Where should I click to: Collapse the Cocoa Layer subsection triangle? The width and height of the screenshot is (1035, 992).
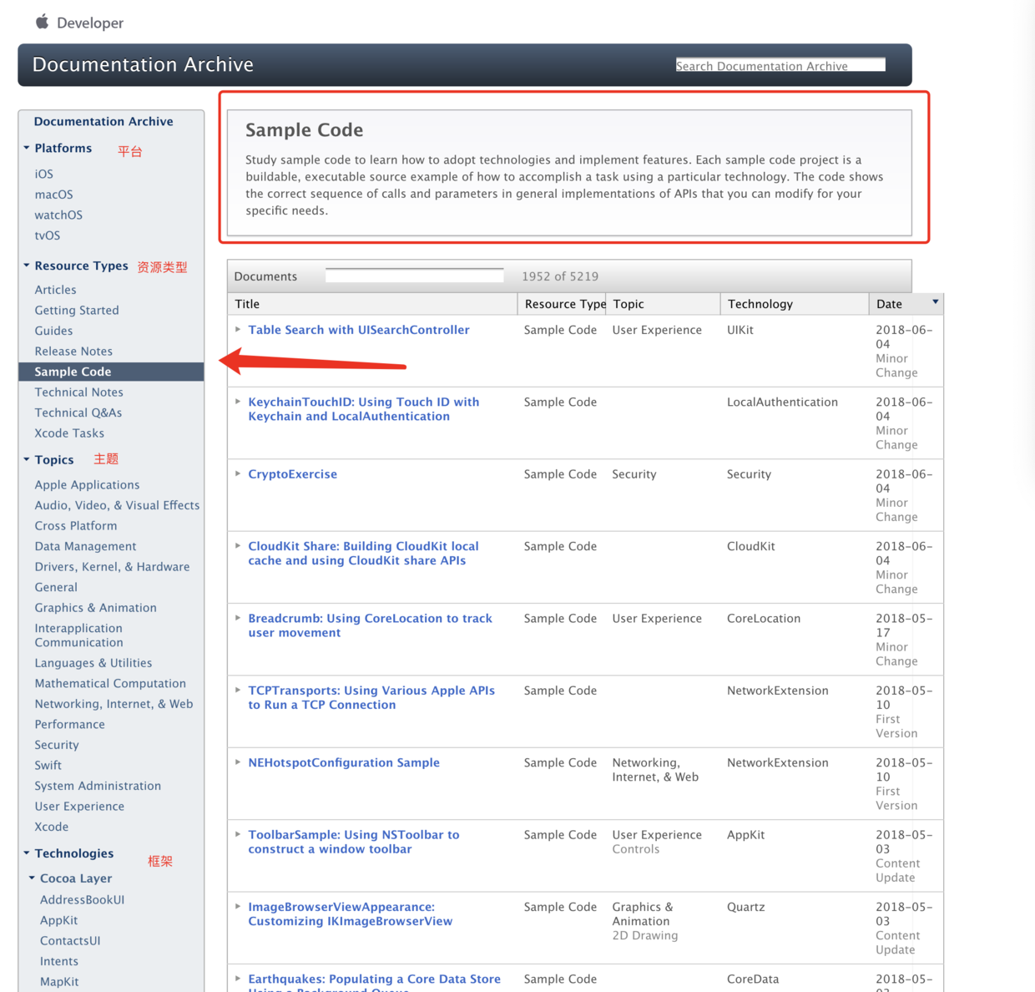click(32, 878)
